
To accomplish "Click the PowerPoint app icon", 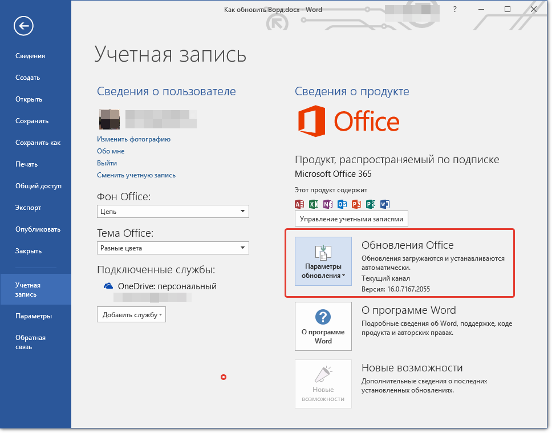I will [356, 204].
